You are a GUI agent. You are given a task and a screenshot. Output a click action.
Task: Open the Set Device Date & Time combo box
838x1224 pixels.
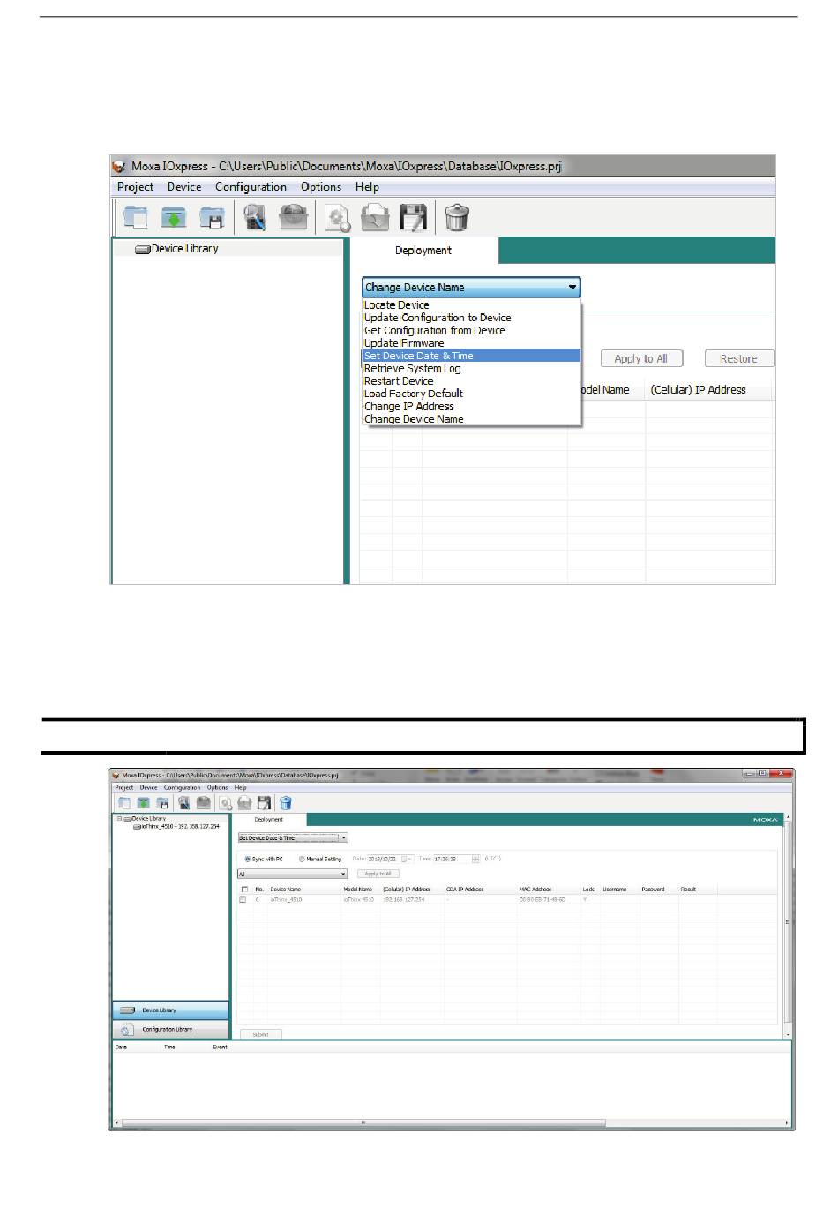tap(293, 837)
